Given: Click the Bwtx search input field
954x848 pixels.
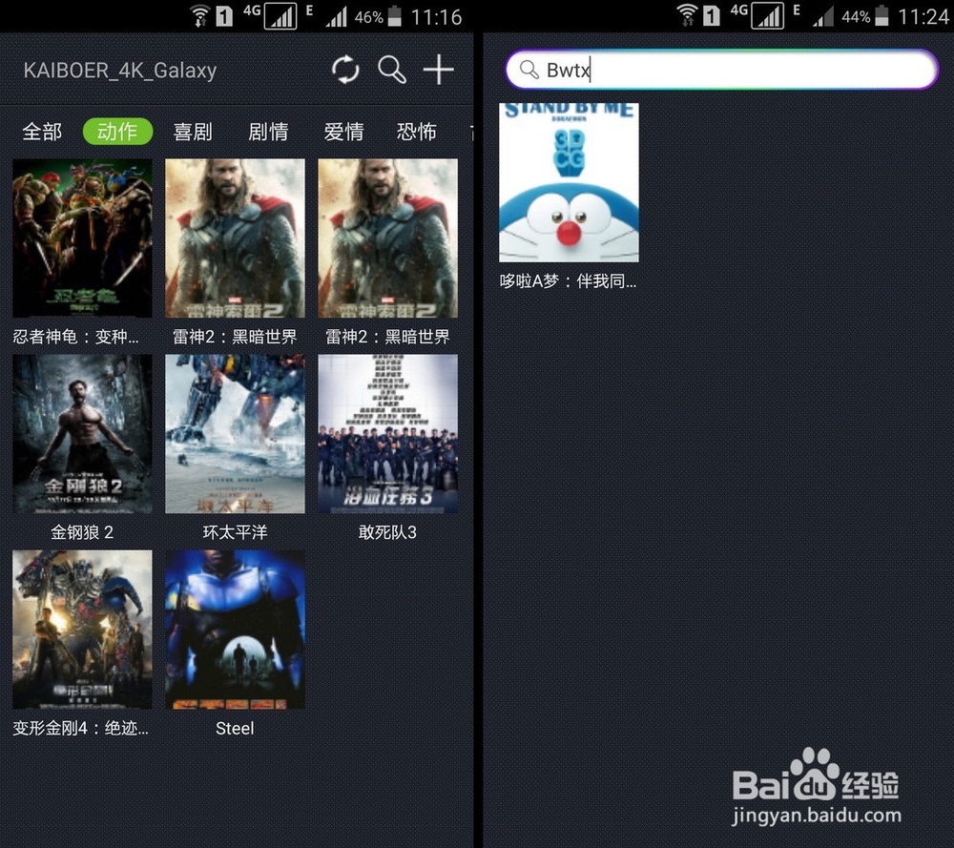Looking at the screenshot, I should click(721, 70).
